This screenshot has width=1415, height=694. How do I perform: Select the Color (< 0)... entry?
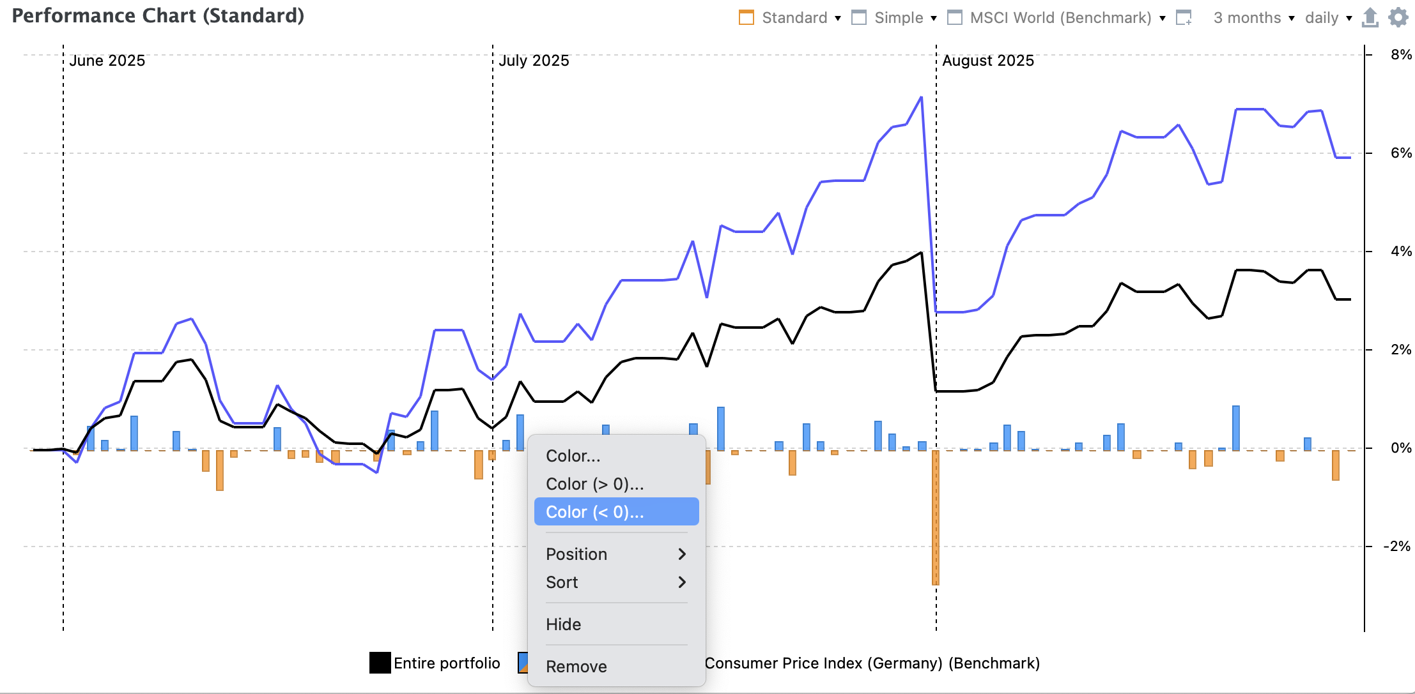[x=594, y=512]
